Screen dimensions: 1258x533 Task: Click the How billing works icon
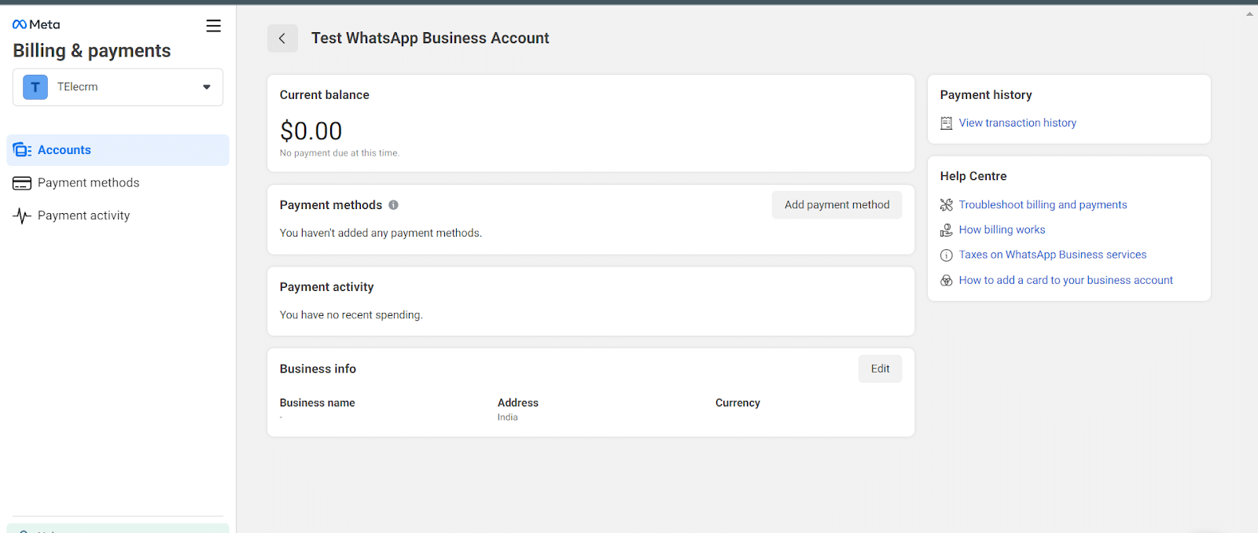[x=947, y=230]
